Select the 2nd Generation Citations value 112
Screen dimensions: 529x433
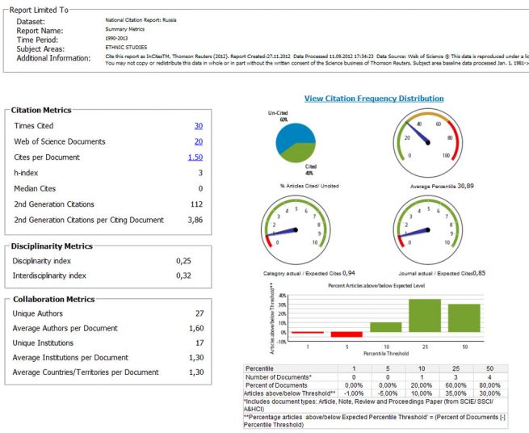(x=197, y=204)
